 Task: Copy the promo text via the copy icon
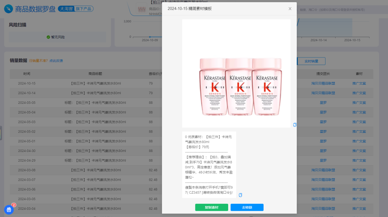[x=240, y=195]
